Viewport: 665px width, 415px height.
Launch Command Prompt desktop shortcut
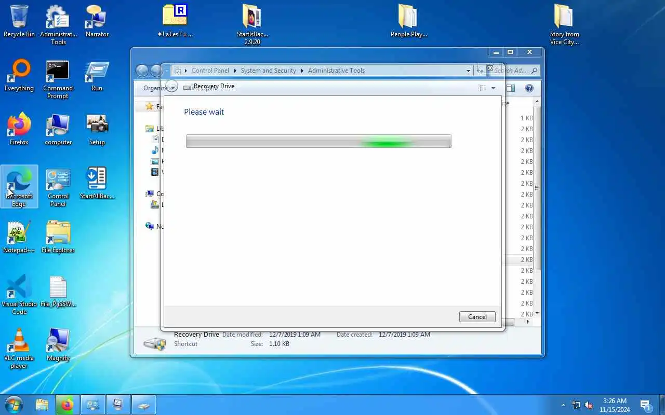click(x=58, y=79)
